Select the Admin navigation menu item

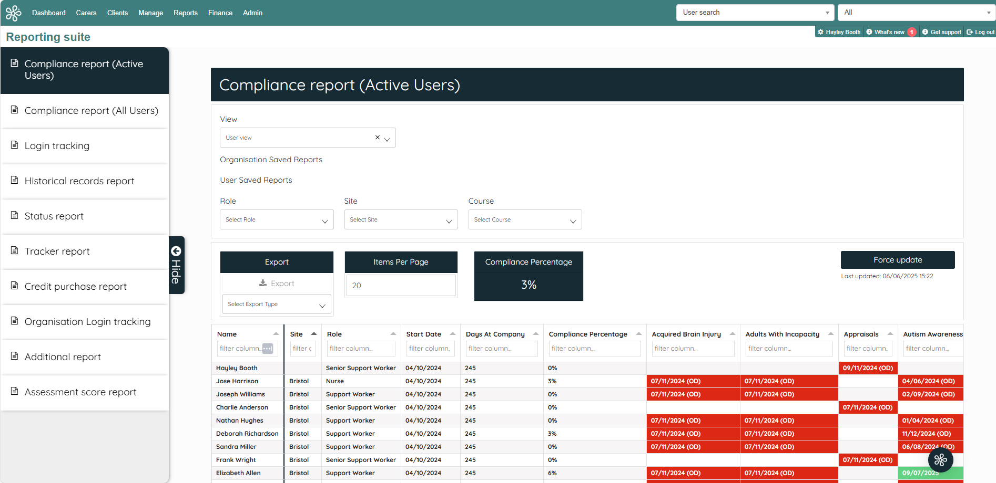252,13
